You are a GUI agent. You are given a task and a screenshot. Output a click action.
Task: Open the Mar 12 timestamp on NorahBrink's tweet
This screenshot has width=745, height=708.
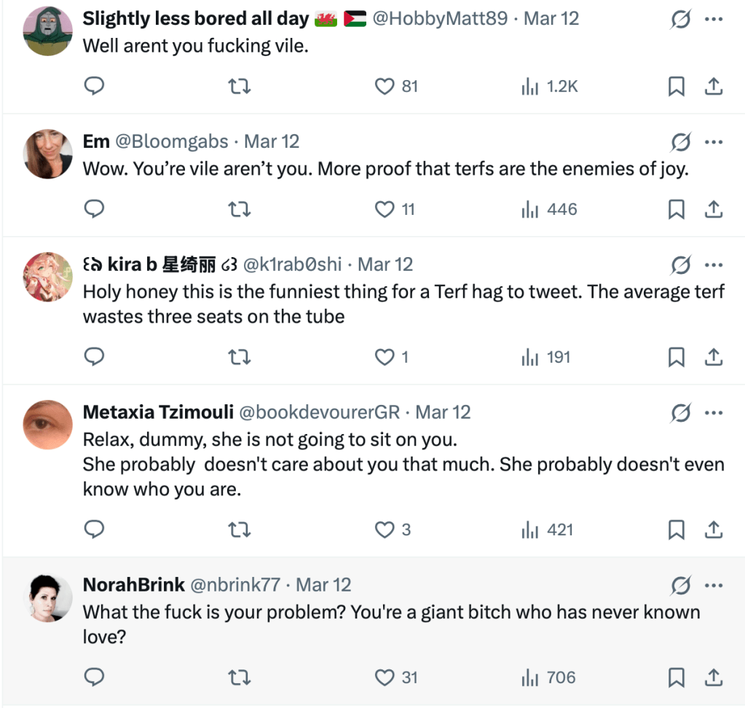(324, 584)
